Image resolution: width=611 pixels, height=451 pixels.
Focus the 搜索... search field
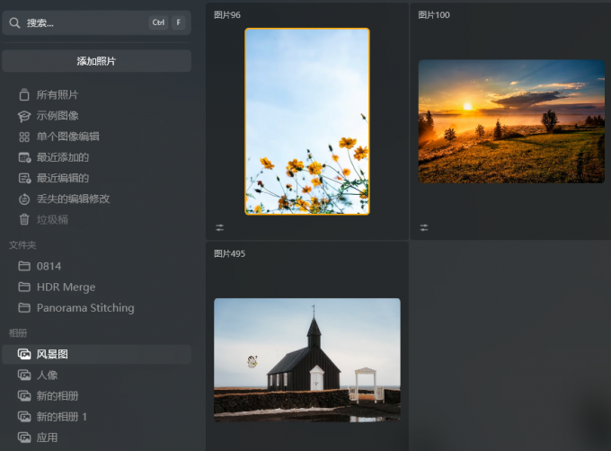point(97,22)
